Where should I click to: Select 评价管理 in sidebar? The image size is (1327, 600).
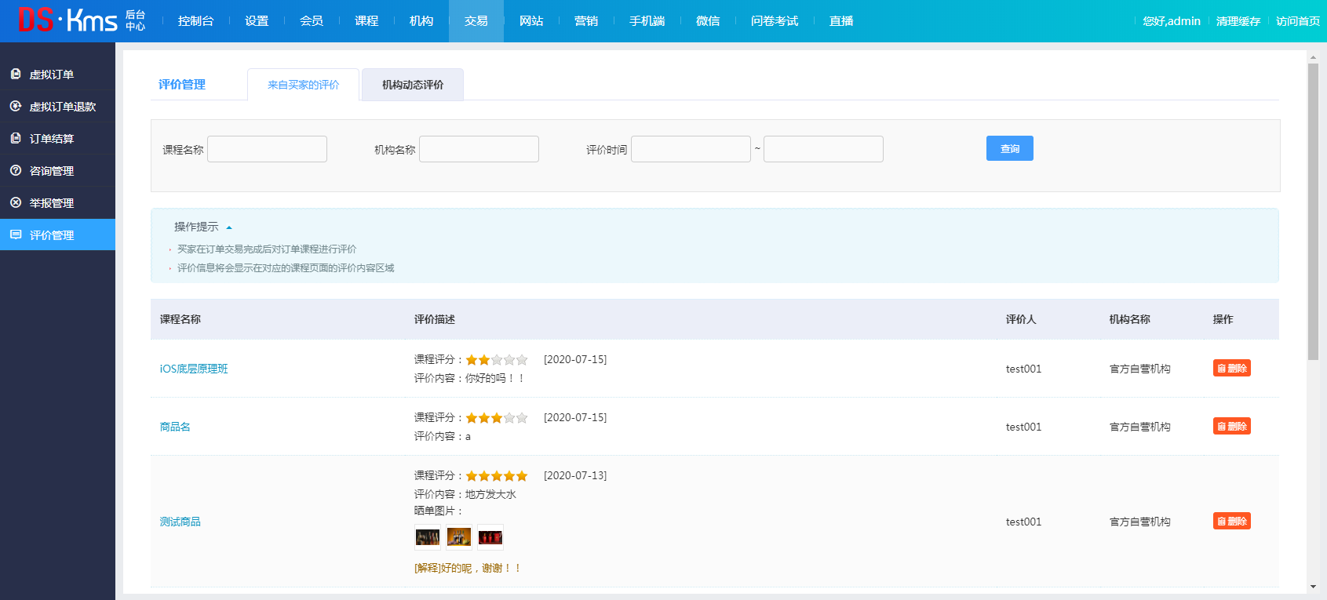point(57,235)
